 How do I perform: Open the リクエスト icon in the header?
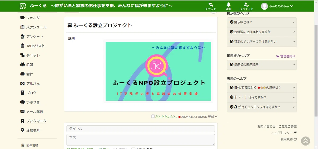(x=246, y=6)
